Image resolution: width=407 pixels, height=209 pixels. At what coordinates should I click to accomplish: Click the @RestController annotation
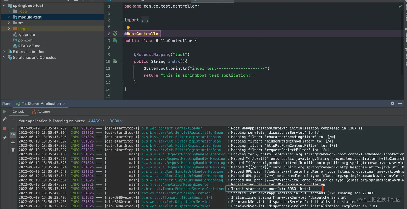(x=142, y=34)
